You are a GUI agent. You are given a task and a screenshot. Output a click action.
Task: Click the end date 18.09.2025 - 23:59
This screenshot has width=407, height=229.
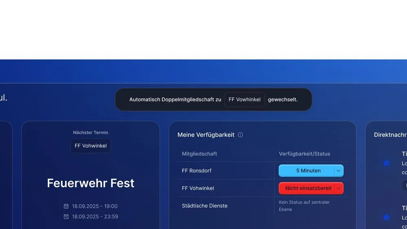point(95,216)
